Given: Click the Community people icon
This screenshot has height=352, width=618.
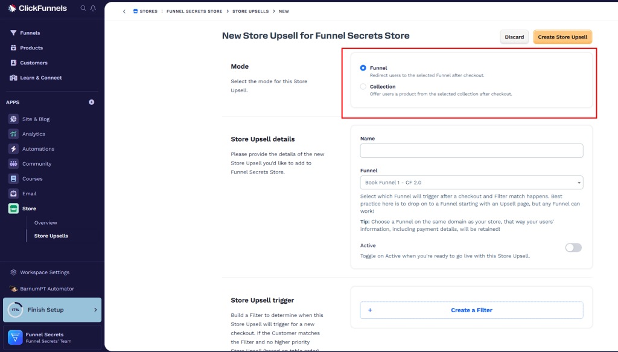Looking at the screenshot, I should coord(13,164).
